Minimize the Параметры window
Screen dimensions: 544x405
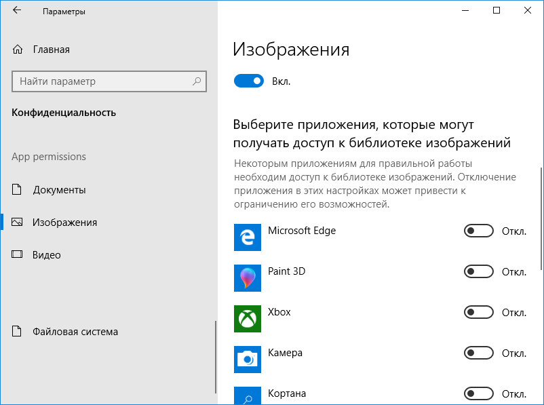pos(465,10)
